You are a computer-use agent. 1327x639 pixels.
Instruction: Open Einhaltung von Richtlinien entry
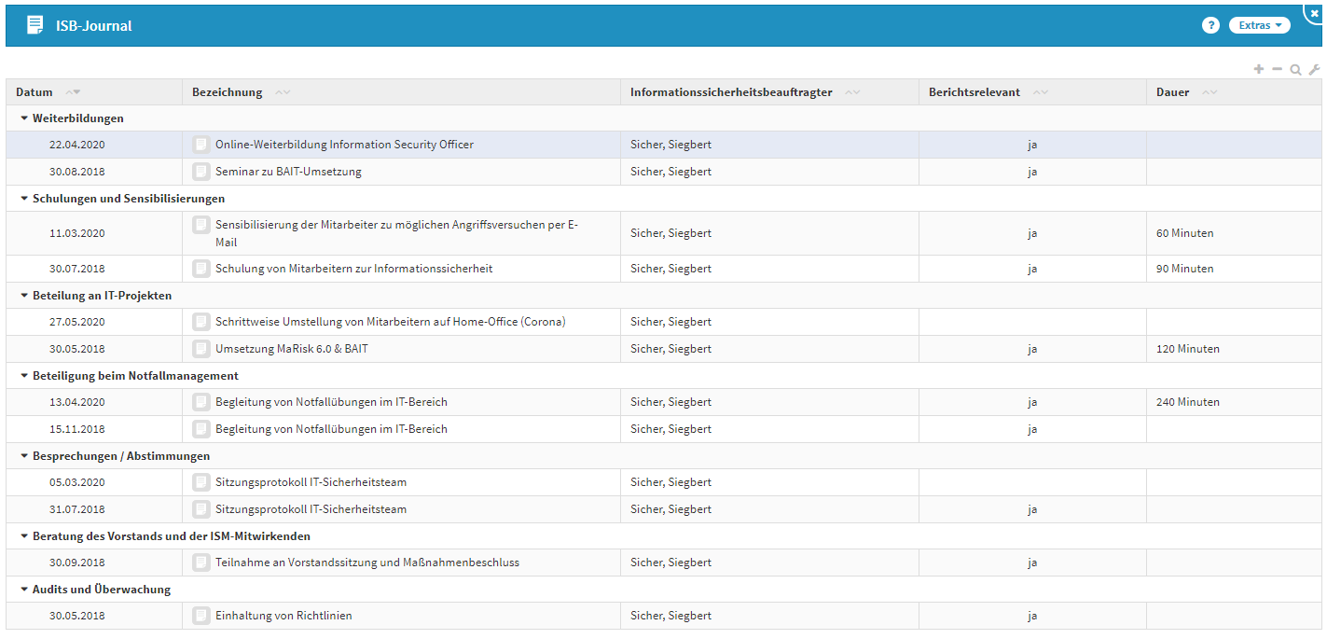pos(283,616)
